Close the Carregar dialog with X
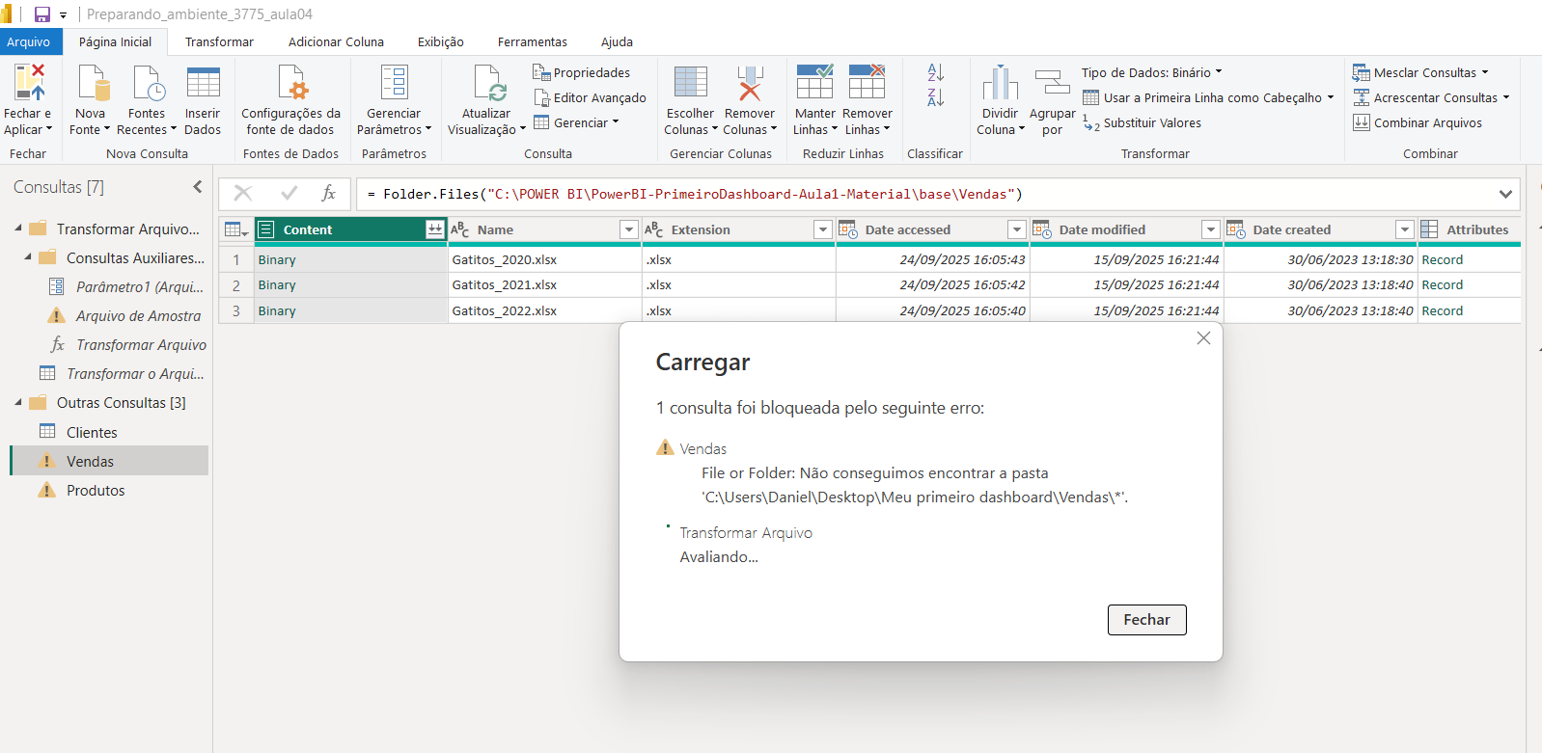Image resolution: width=1542 pixels, height=753 pixels. pyautogui.click(x=1203, y=338)
